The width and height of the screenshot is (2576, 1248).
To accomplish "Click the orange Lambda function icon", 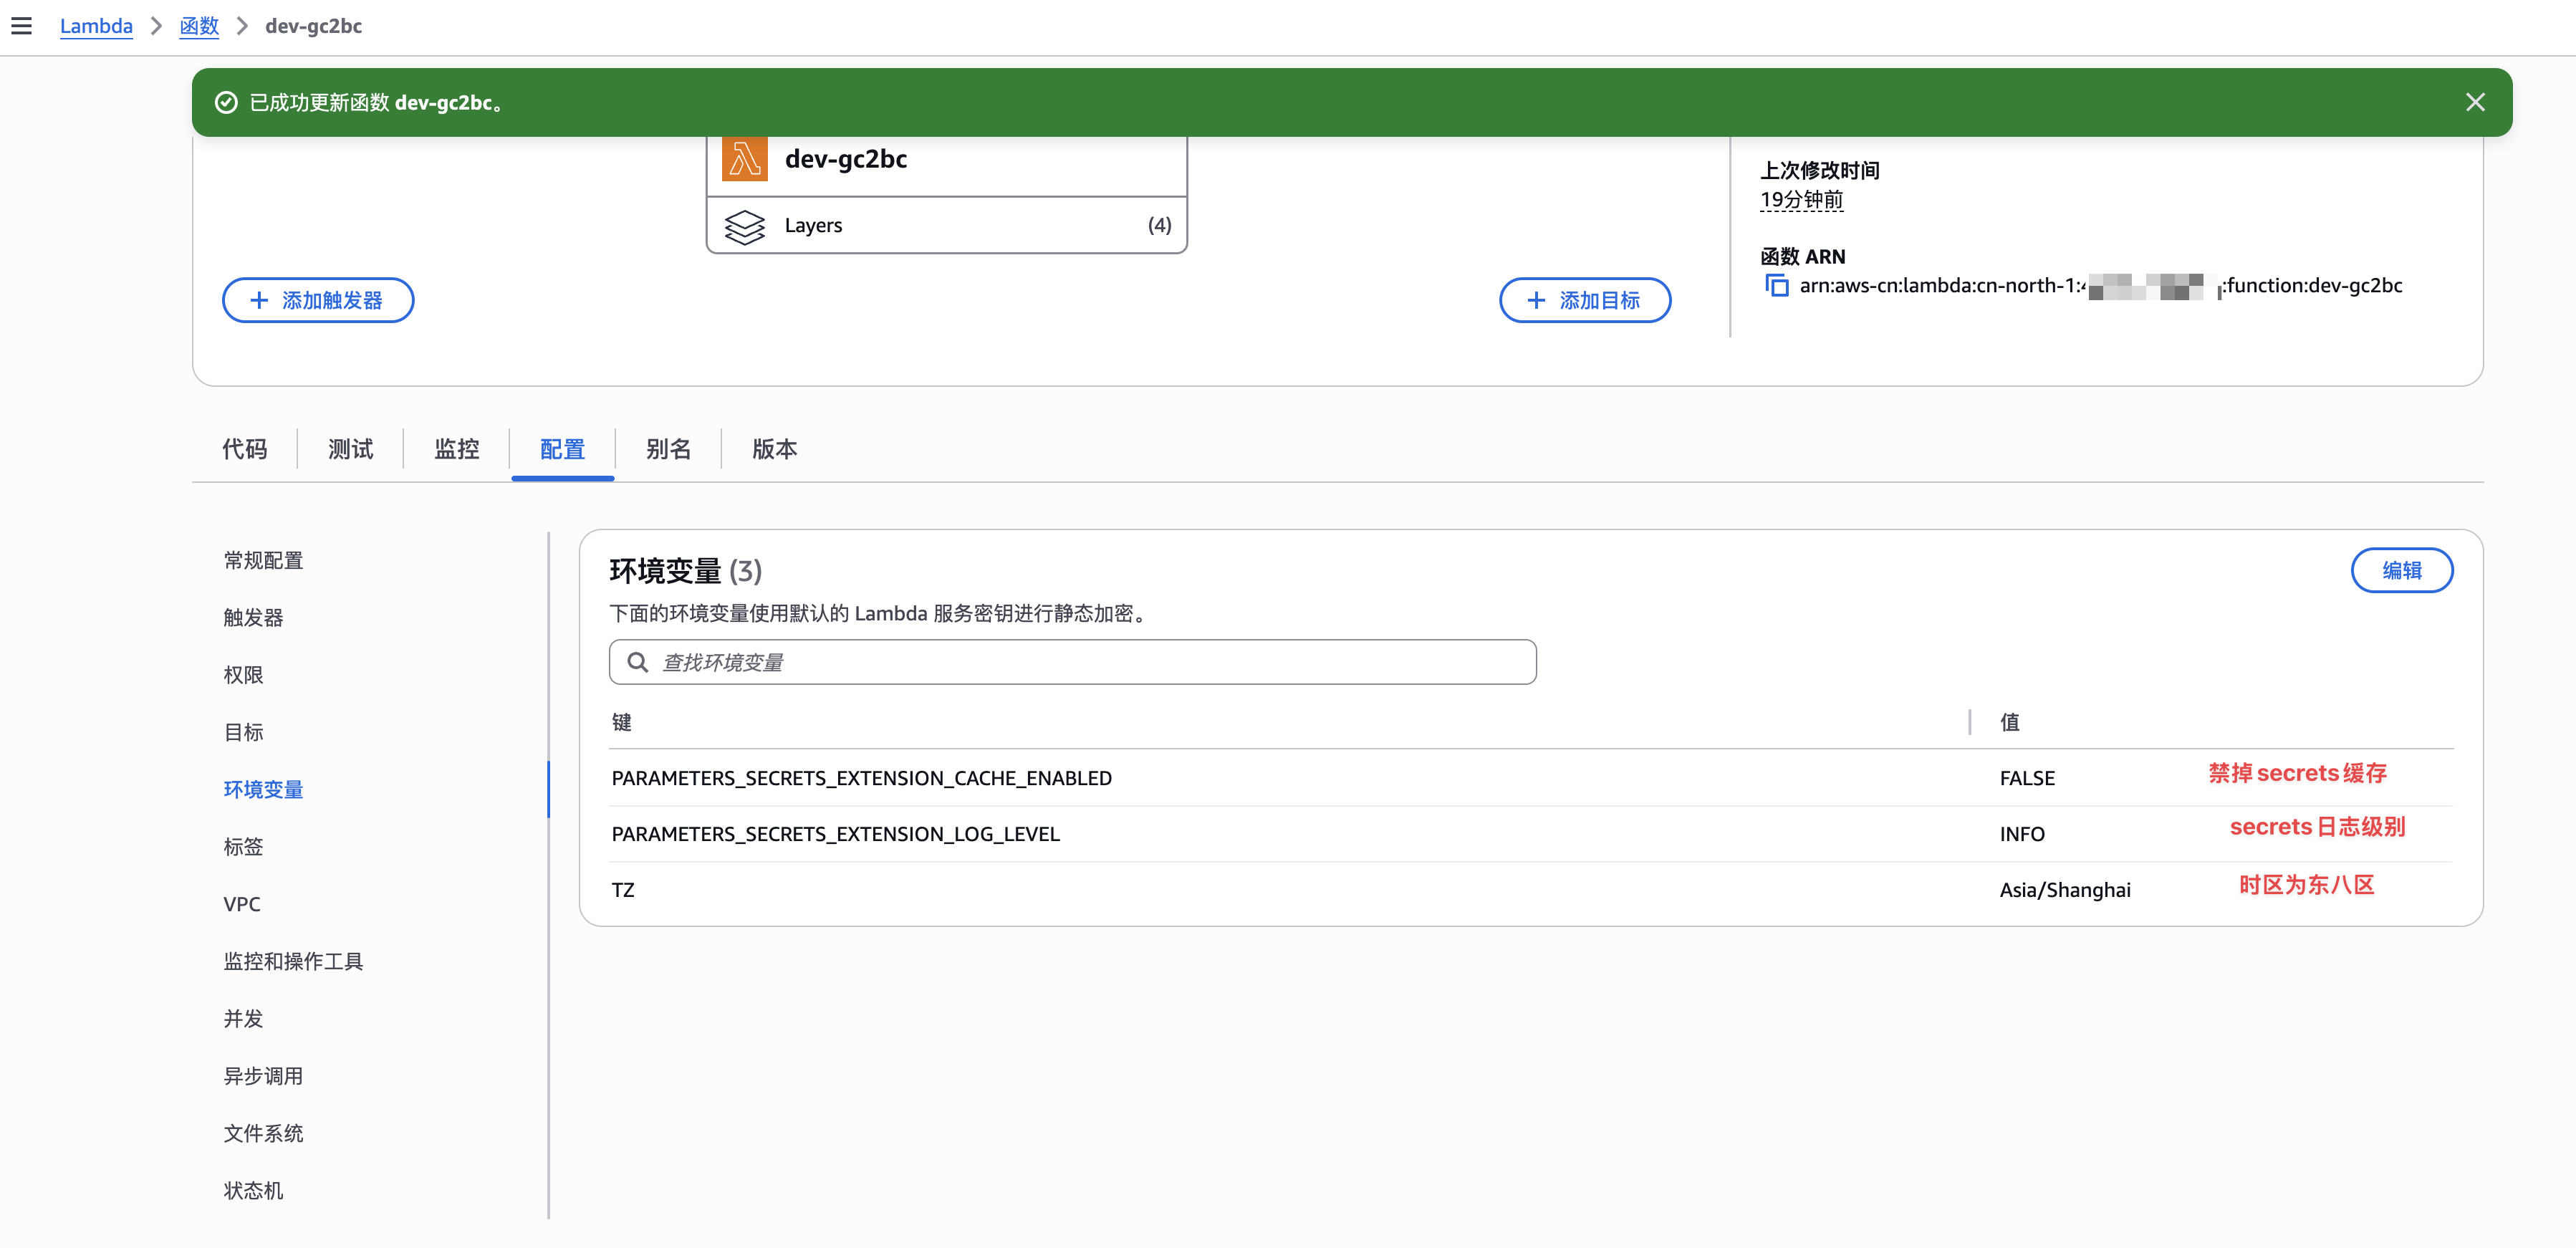I will point(744,159).
